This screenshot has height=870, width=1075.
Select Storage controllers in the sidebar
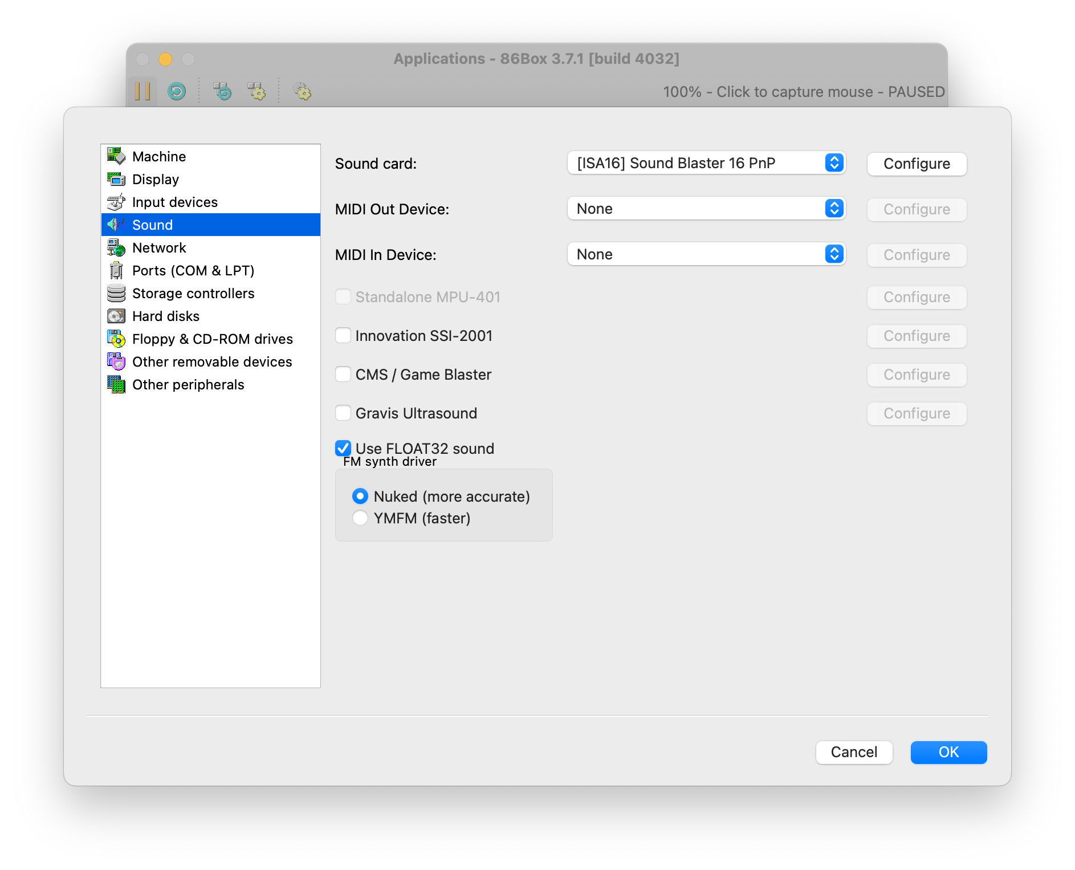[211, 293]
